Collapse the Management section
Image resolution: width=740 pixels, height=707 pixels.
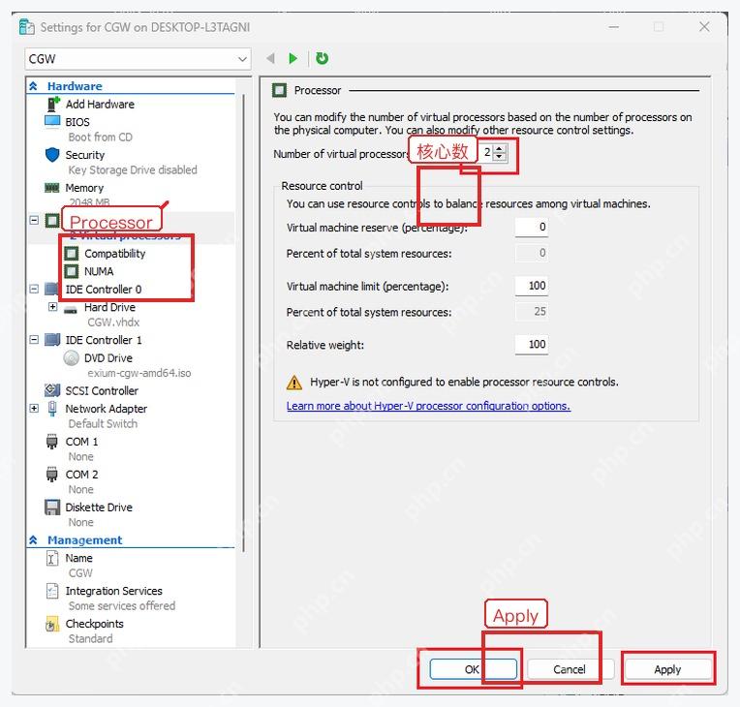(x=34, y=539)
